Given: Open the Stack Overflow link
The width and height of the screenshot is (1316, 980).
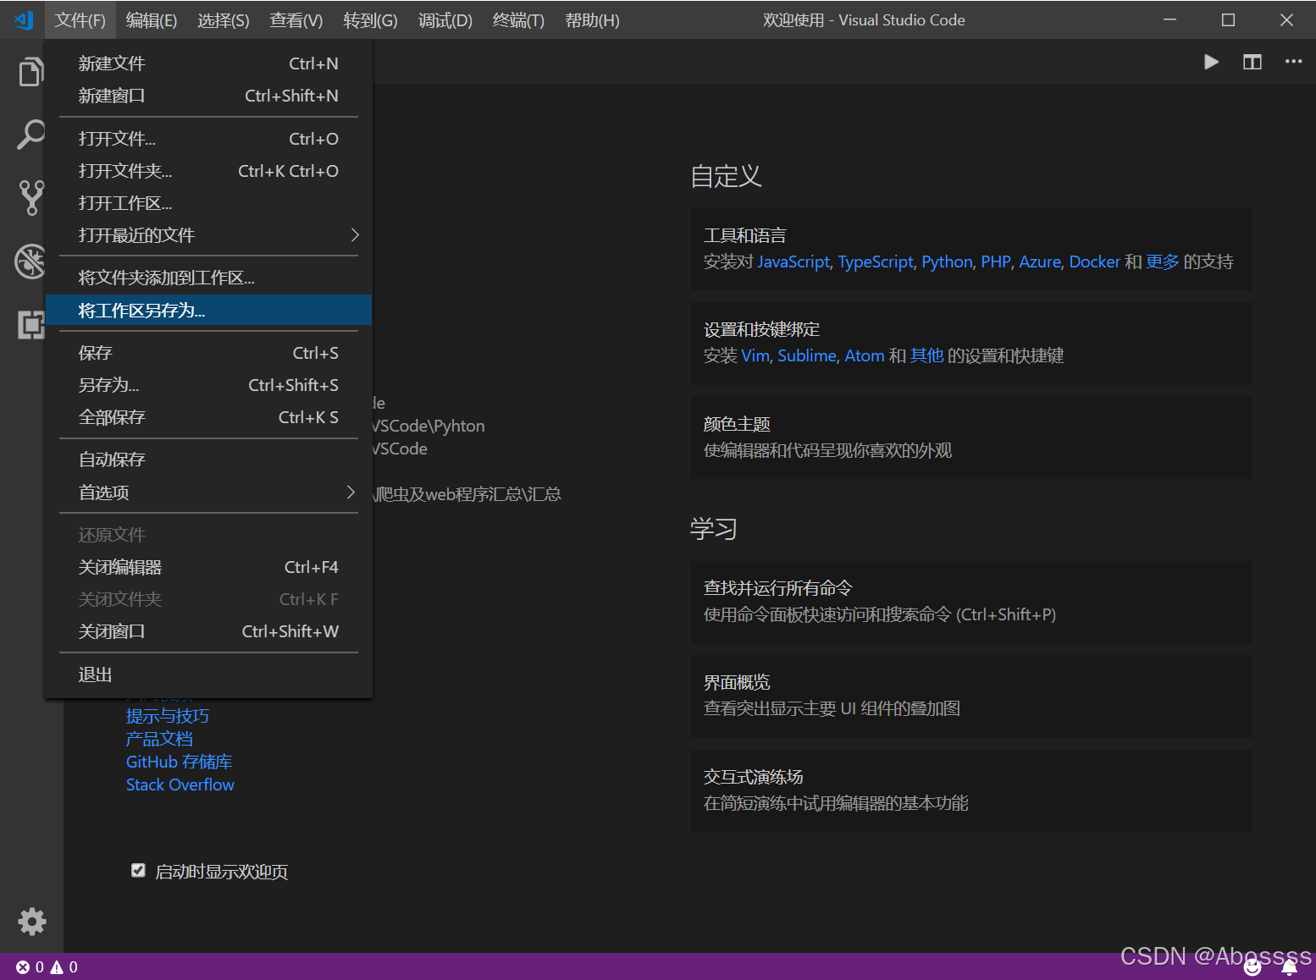Looking at the screenshot, I should click(180, 785).
